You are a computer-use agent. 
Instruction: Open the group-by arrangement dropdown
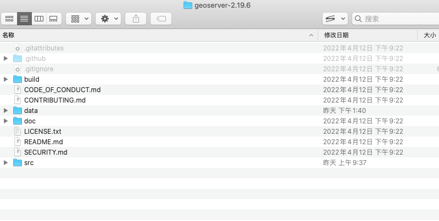79,19
